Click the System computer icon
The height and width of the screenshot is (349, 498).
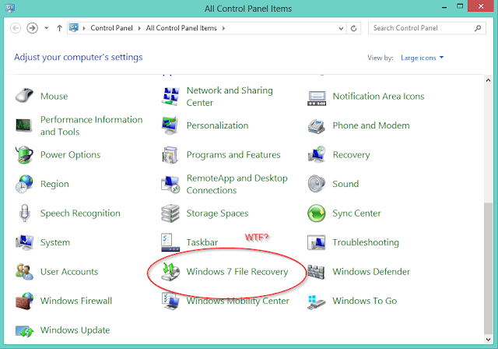pos(24,242)
